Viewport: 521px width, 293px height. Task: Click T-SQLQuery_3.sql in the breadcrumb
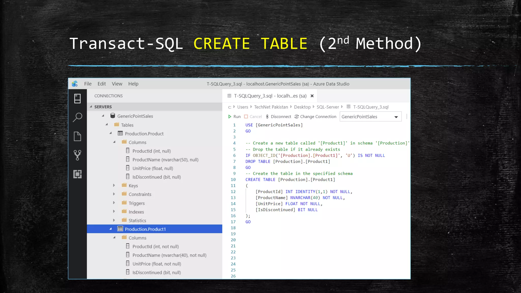pos(371,107)
